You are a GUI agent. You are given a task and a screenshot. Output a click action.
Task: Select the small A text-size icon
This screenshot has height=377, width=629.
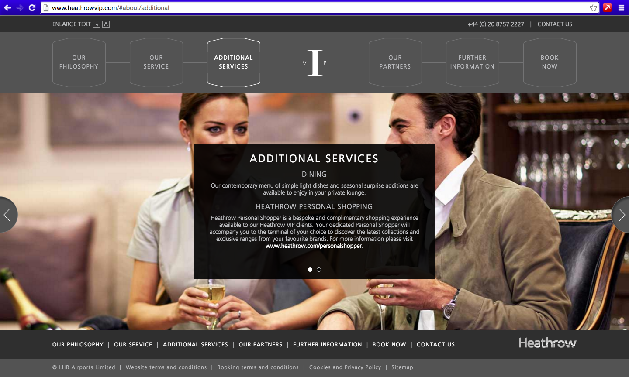pyautogui.click(x=97, y=24)
